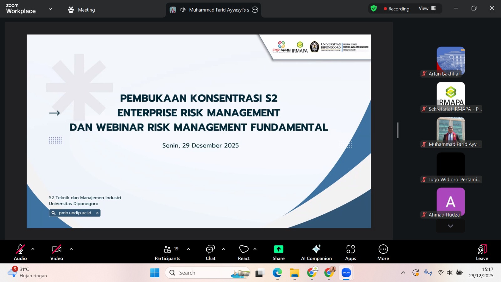Viewport: 501px width, 282px height.
Task: Open the Chat panel
Action: tap(210, 252)
